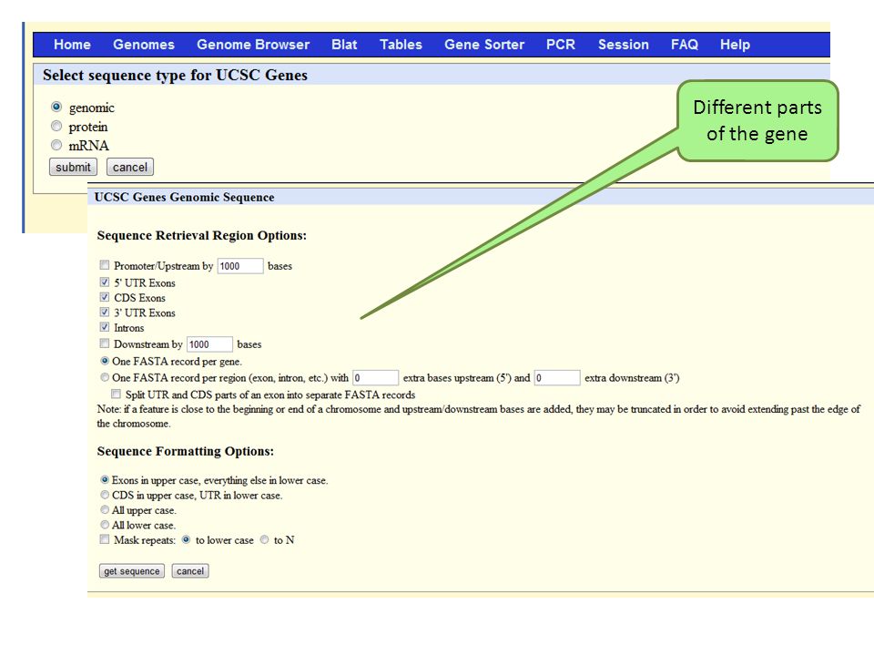Go to Genome Browser in navigation bar

coord(253,45)
